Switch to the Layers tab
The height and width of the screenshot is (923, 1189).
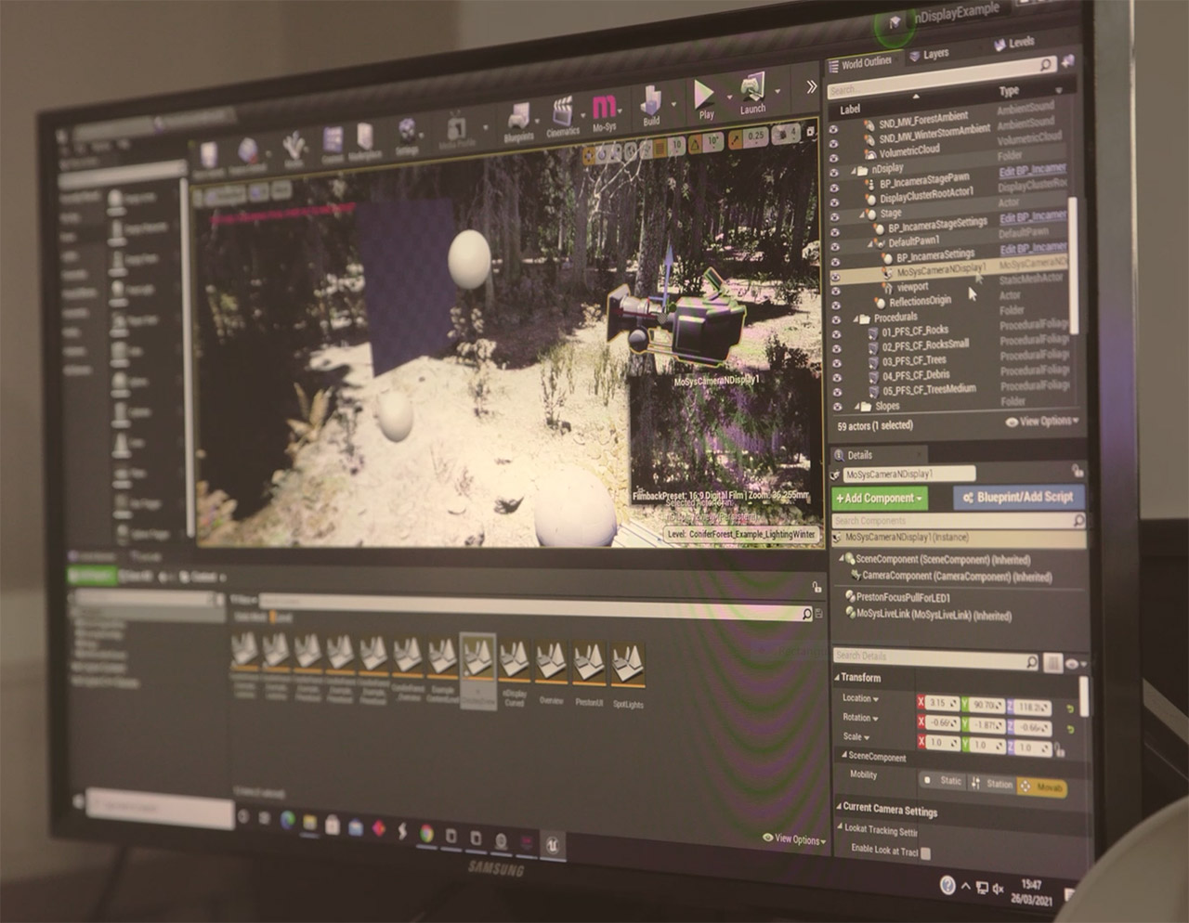(x=929, y=55)
